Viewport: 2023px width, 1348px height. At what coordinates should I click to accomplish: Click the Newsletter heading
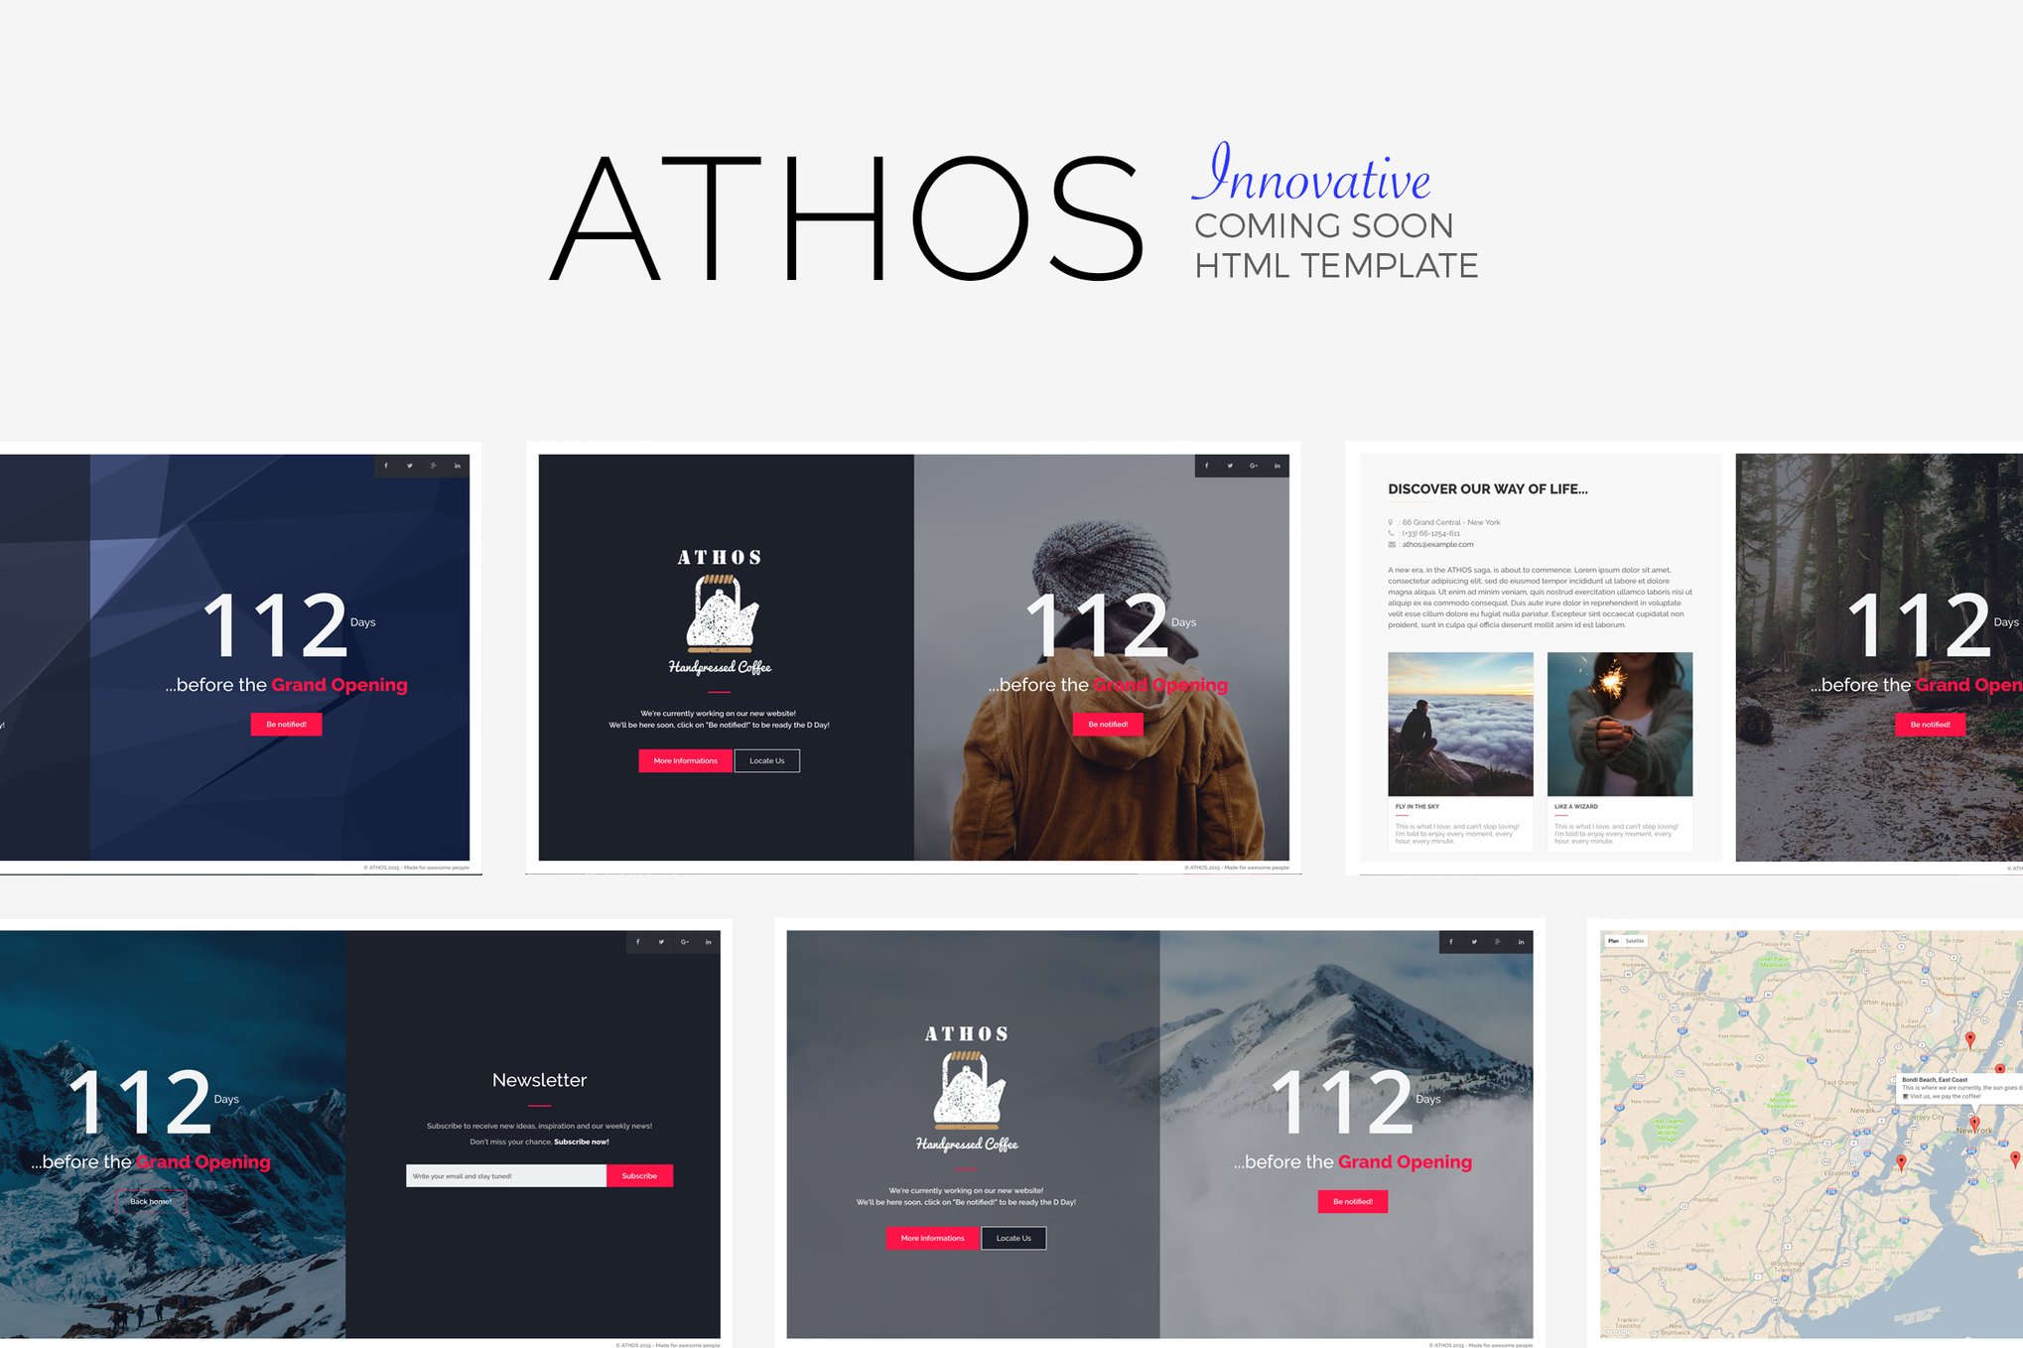pyautogui.click(x=539, y=1080)
